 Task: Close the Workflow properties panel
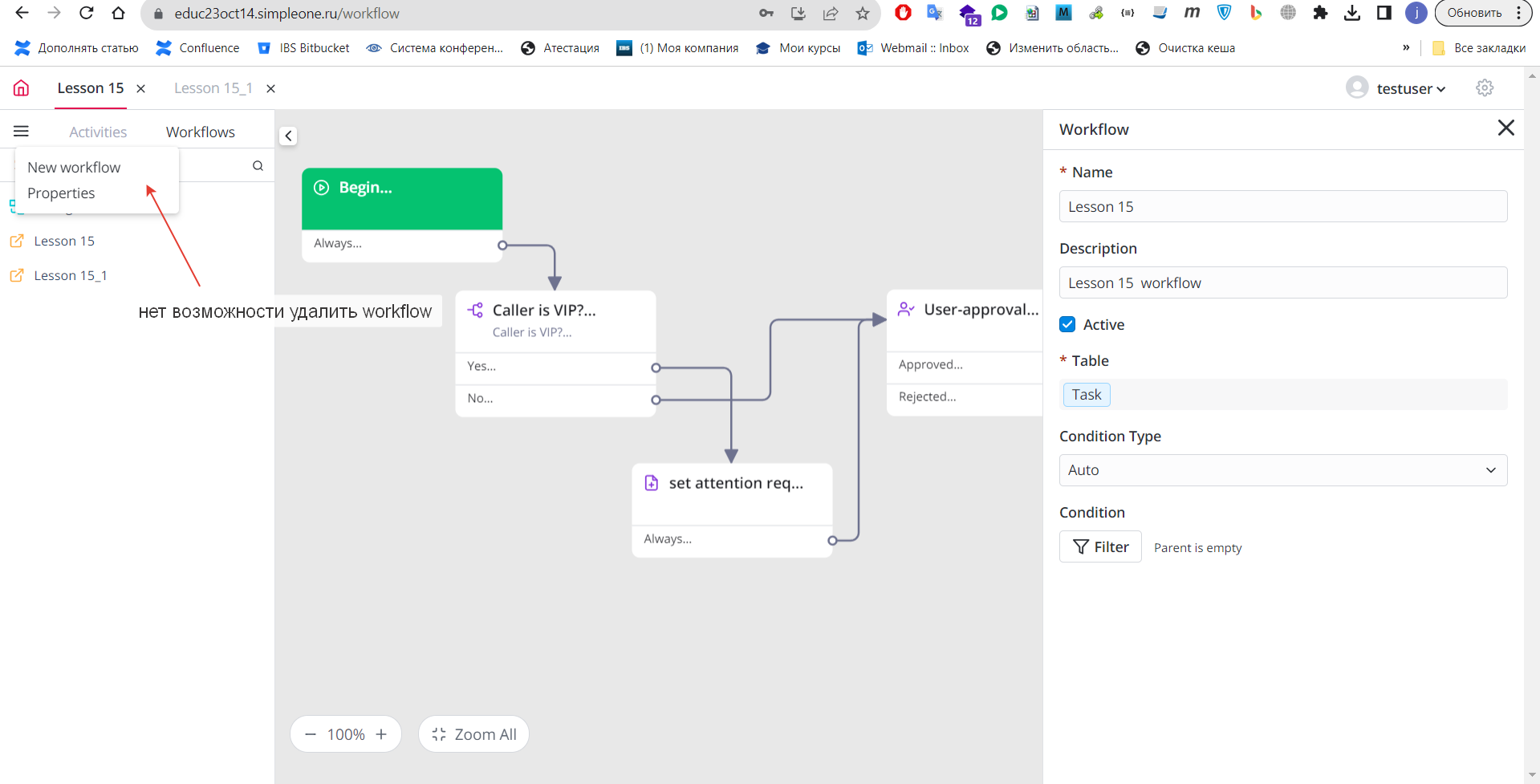pos(1505,128)
